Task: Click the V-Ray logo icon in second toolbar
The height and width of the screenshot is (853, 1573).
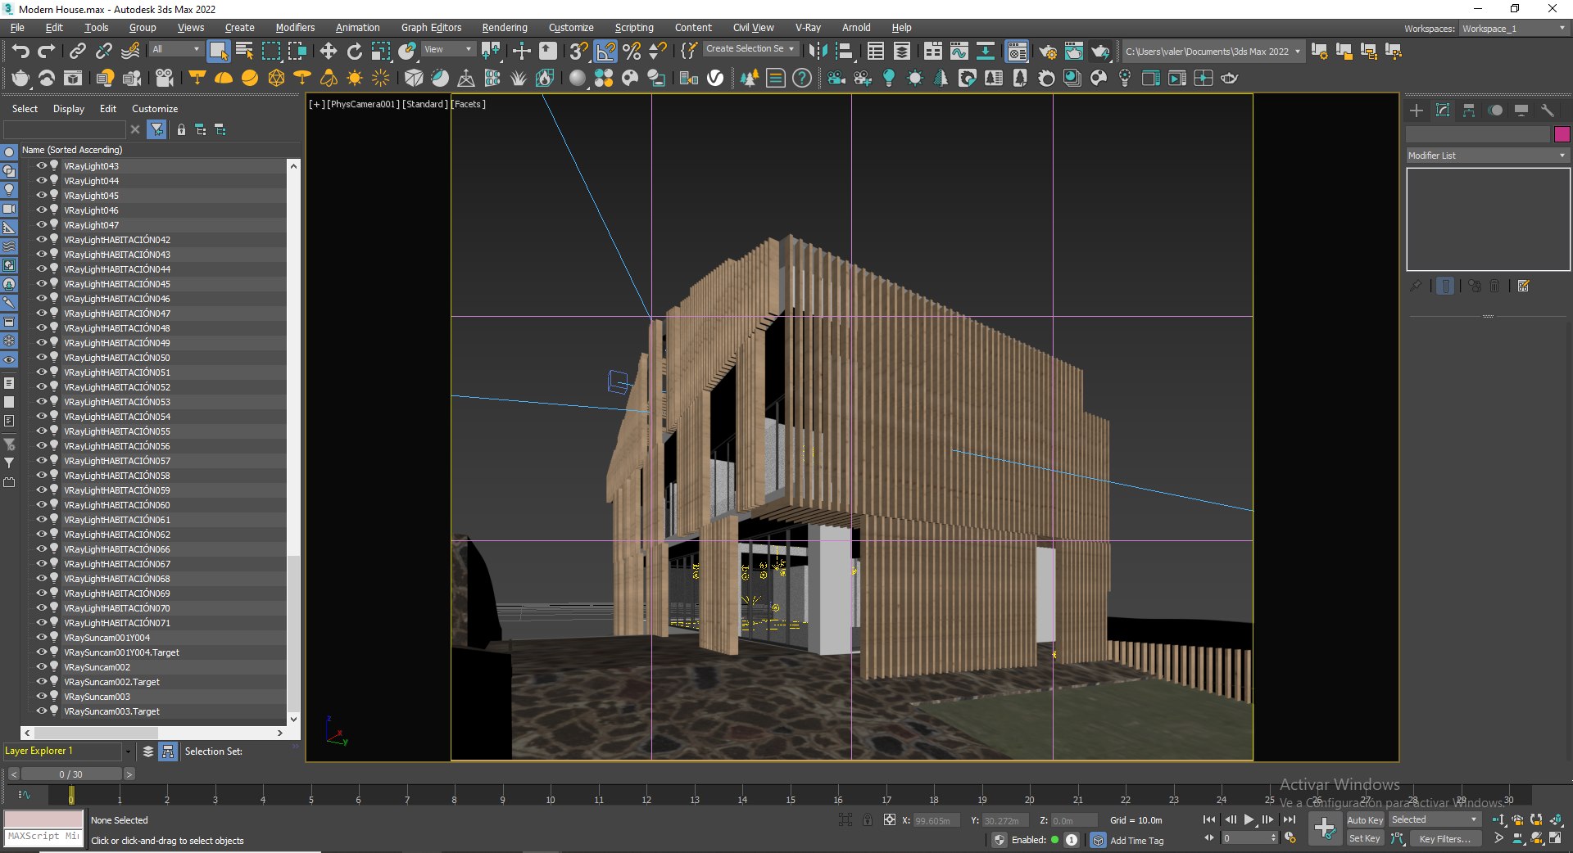Action: click(x=715, y=78)
